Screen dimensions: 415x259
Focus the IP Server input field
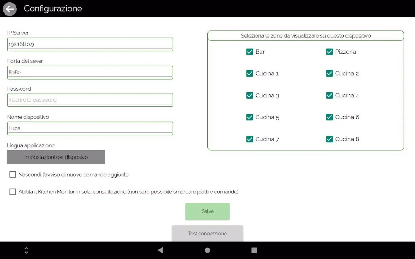[x=90, y=44]
